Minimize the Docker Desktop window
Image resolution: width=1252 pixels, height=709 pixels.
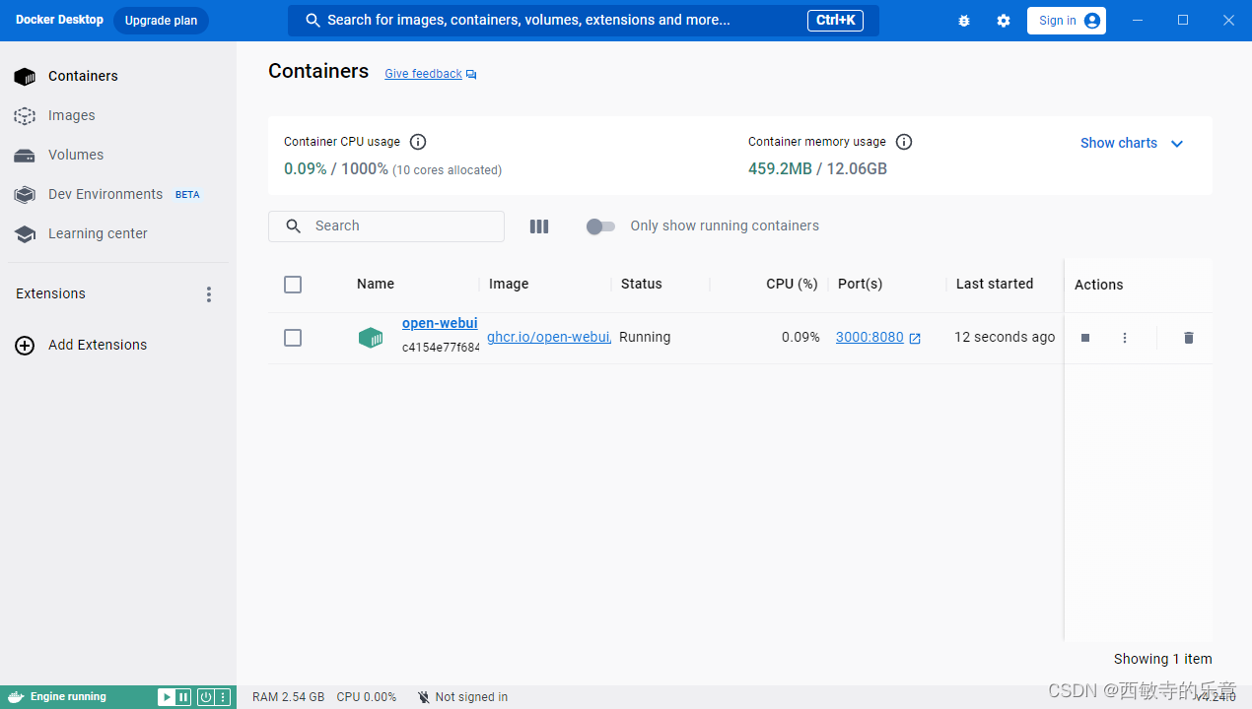click(x=1139, y=21)
